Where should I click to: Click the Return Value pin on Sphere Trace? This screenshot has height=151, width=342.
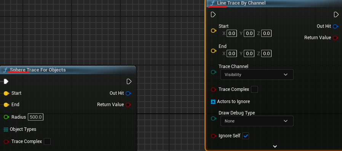[x=128, y=105]
